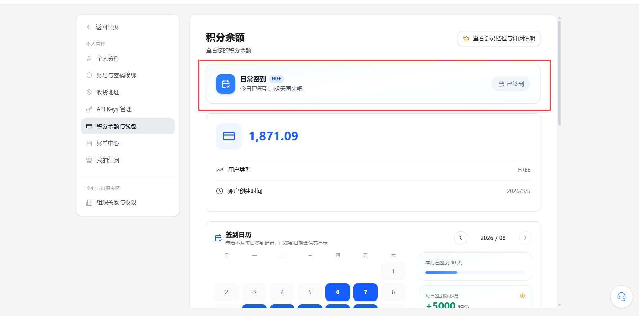Click the 本月已签到 progress bar
The image size is (639, 316).
(475, 272)
